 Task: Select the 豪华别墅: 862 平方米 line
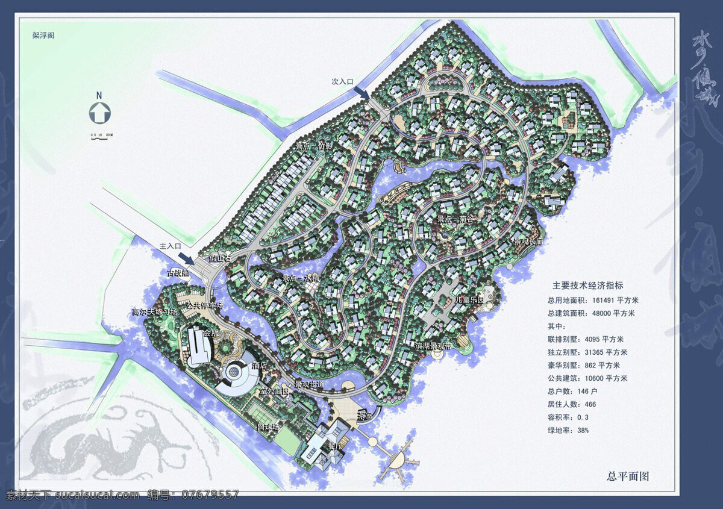(x=584, y=365)
